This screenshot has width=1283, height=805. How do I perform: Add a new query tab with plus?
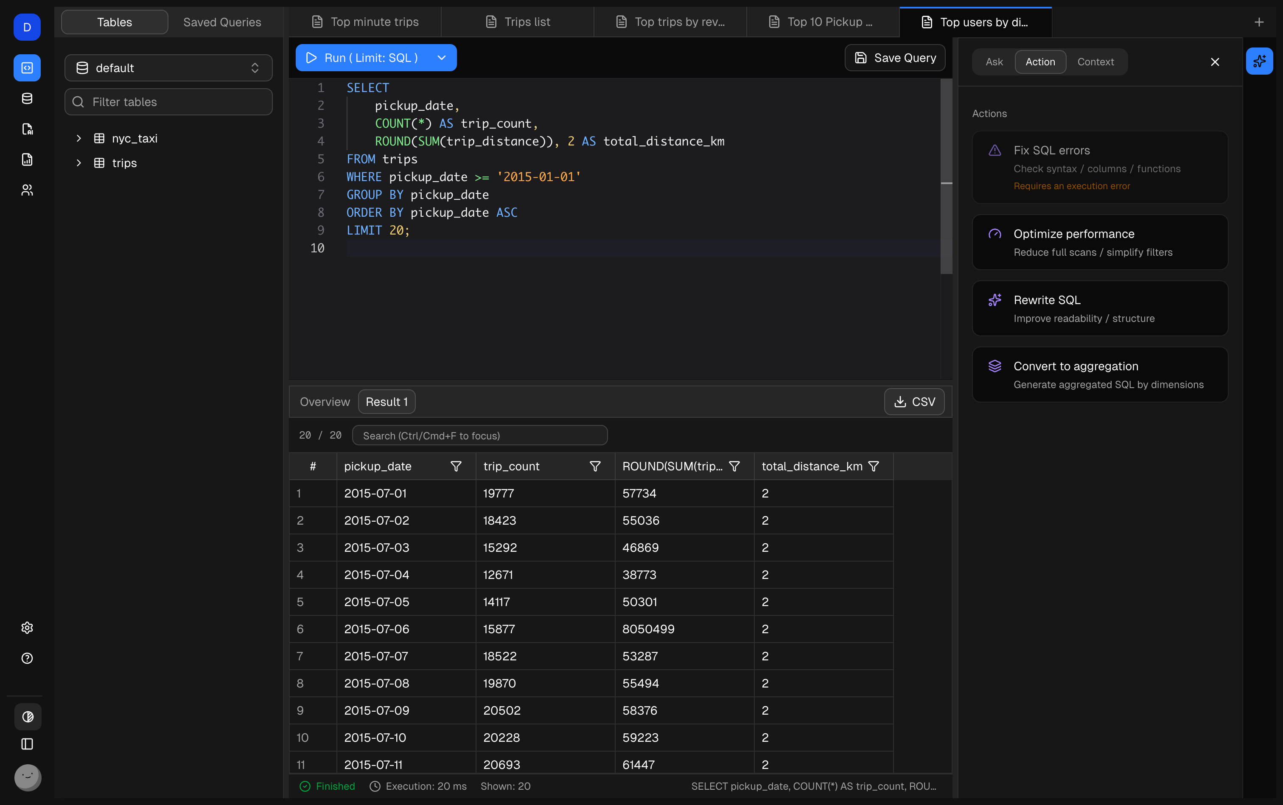1259,22
